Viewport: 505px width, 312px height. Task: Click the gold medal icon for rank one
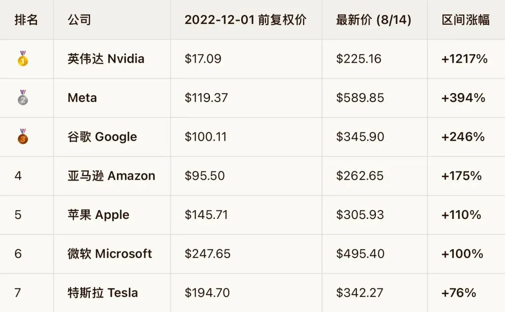(22, 58)
